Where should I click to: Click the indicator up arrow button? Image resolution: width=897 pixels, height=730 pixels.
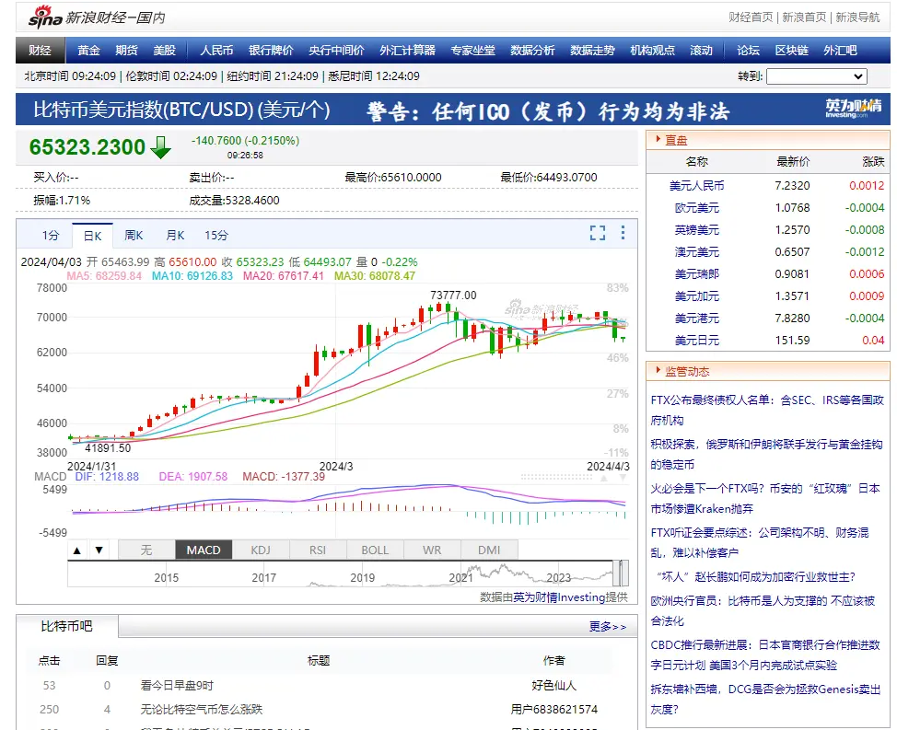click(77, 550)
